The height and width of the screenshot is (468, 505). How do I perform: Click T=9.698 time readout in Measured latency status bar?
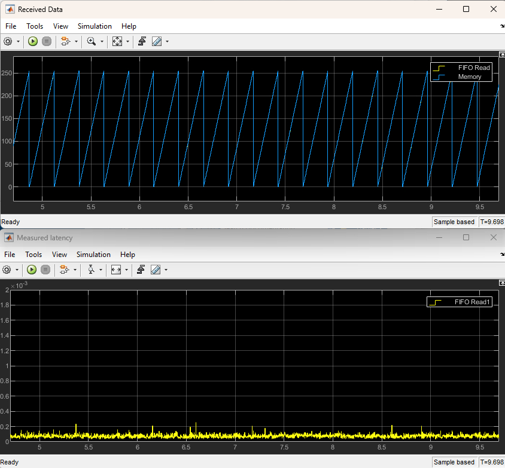491,462
